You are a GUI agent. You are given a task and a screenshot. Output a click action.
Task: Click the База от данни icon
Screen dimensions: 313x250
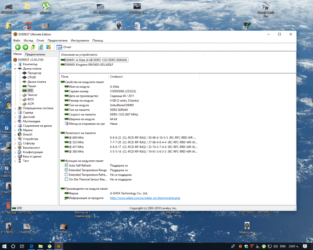click(x=19, y=156)
